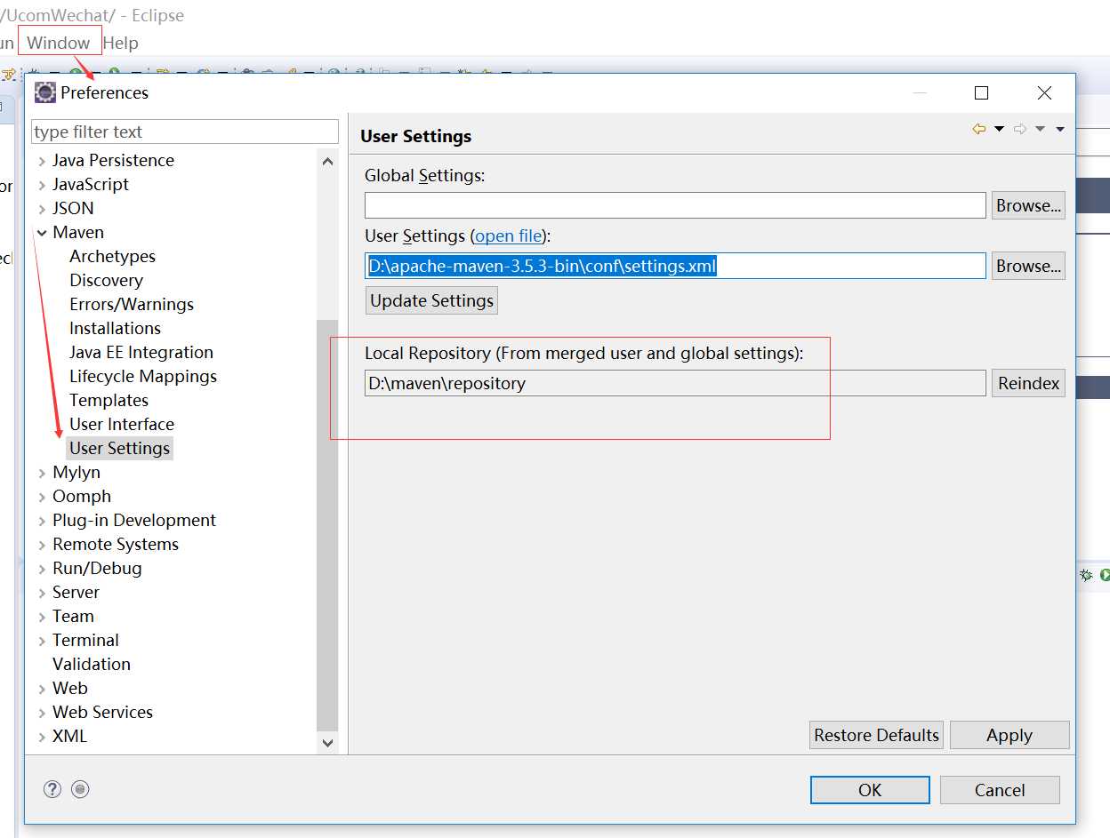Collapse the Maven node
This screenshot has width=1110, height=838.
click(42, 233)
